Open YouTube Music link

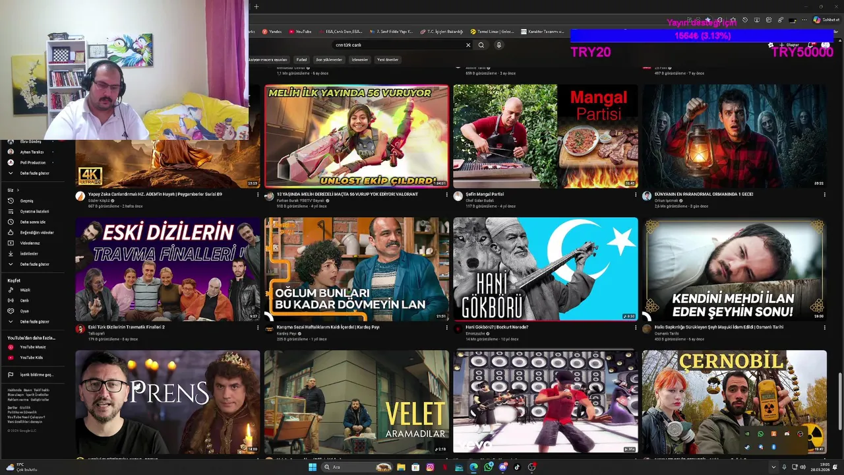pyautogui.click(x=32, y=347)
